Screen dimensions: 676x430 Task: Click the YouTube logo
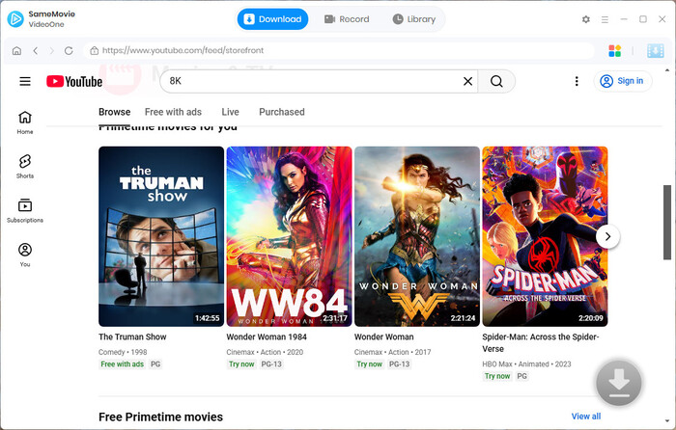coord(74,81)
